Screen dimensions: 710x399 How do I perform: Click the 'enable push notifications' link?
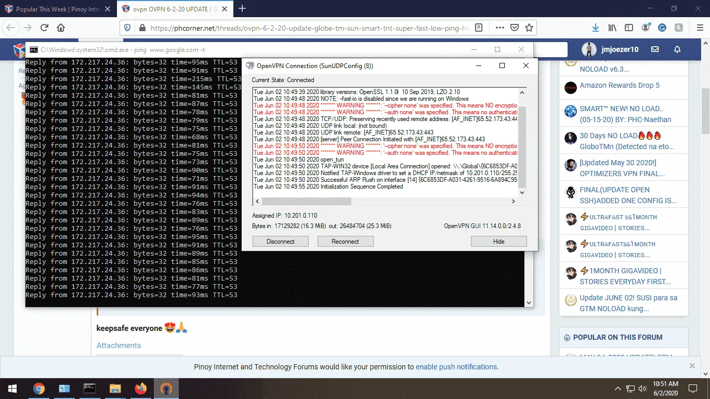pyautogui.click(x=456, y=367)
